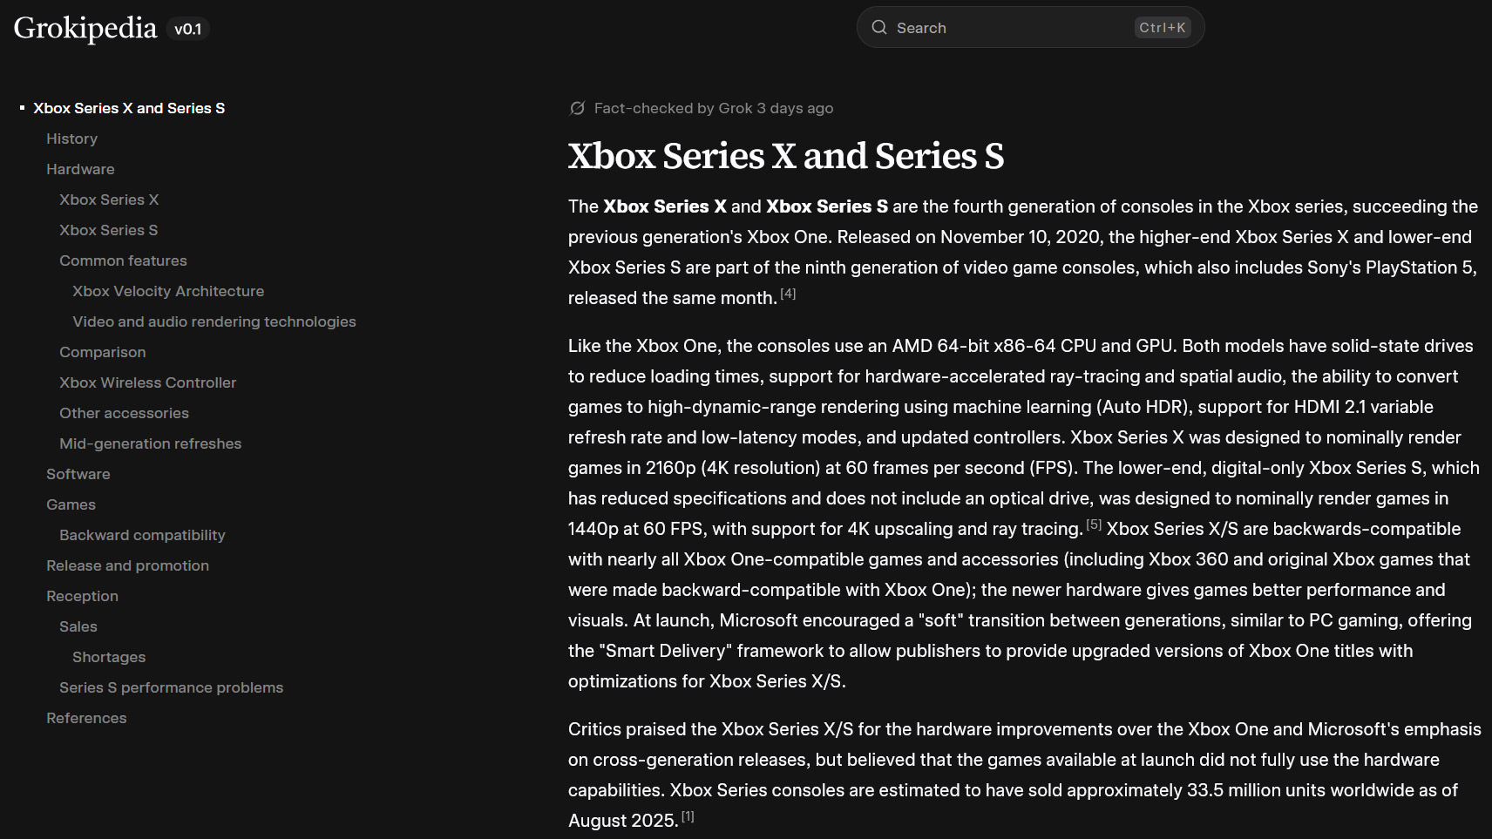Click the Ctrl+K shortcut badge
This screenshot has height=839, width=1492.
[1162, 28]
